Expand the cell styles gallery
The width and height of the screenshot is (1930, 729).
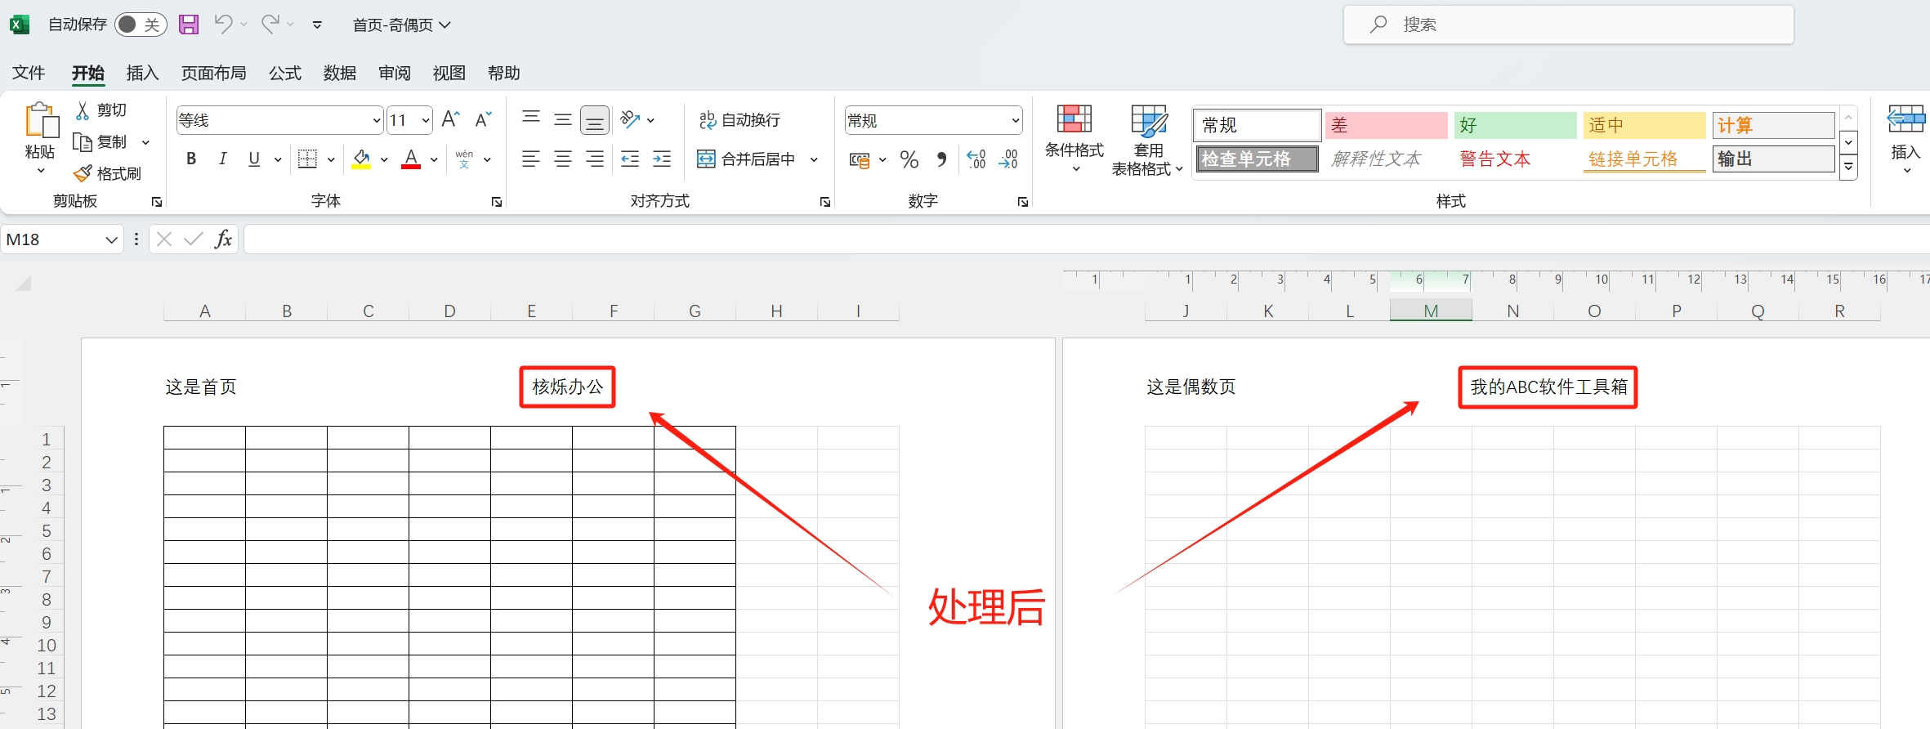click(x=1848, y=168)
